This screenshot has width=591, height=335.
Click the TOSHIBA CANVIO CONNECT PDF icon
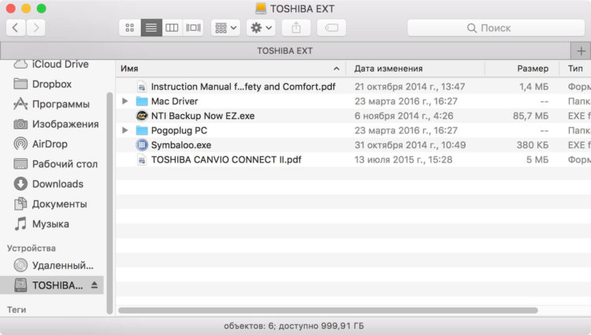point(142,160)
